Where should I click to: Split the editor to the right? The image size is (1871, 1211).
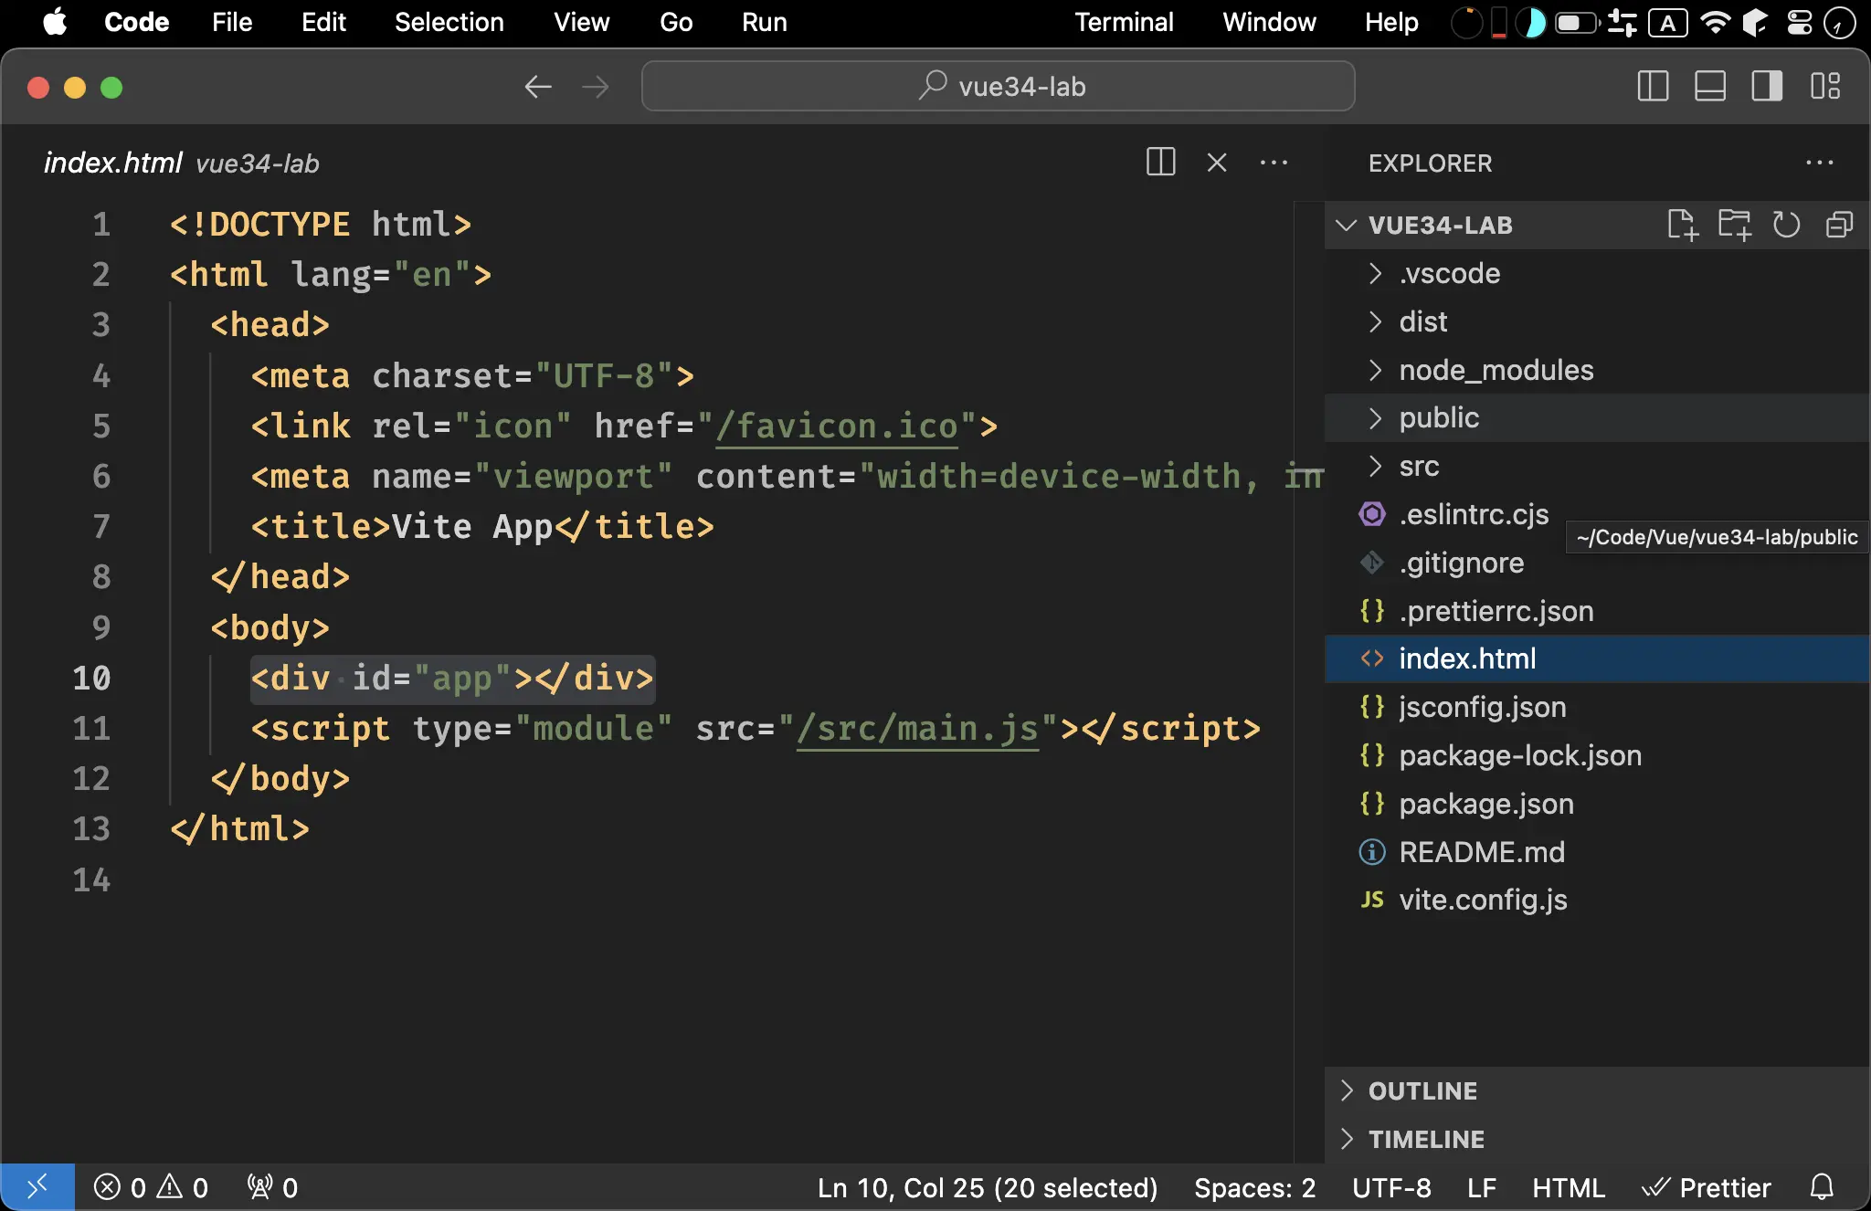pyautogui.click(x=1160, y=163)
